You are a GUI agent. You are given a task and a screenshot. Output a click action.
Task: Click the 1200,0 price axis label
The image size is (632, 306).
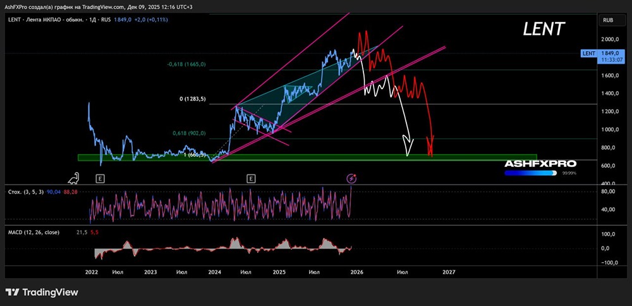pyautogui.click(x=611, y=112)
